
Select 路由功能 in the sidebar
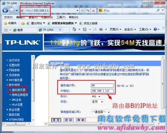tap(14, 115)
